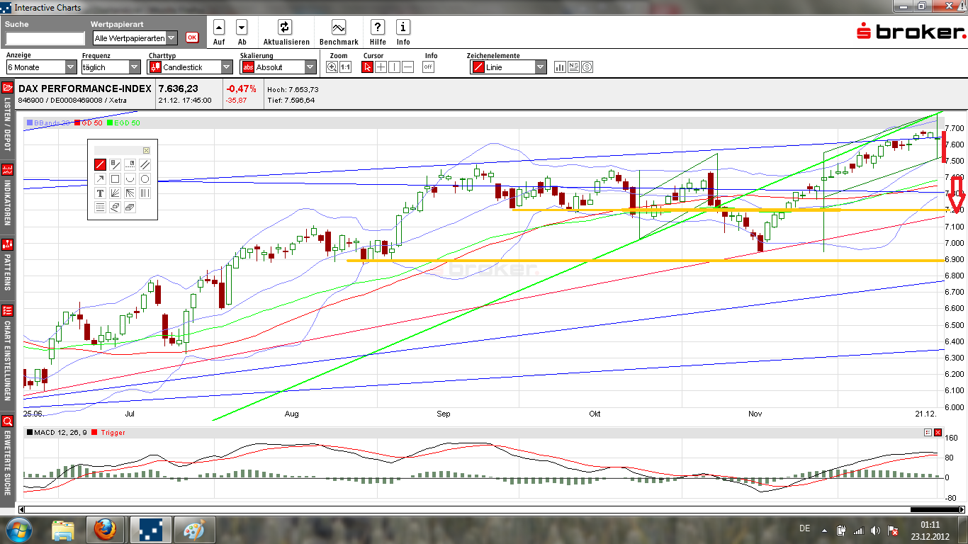Show hidden system tray icons
Viewport: 968px width, 544px height.
click(x=824, y=530)
